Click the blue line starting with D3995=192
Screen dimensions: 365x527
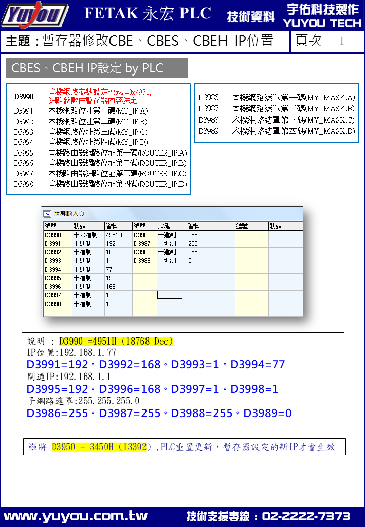[153, 389]
